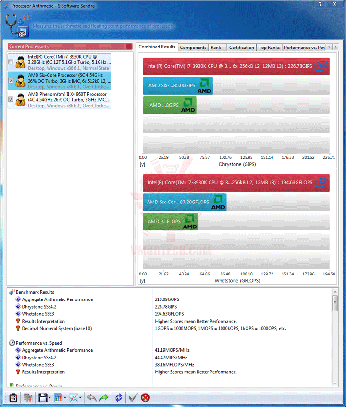Select Results Interpretation row under Benchmark Results

pyautogui.click(x=43, y=322)
